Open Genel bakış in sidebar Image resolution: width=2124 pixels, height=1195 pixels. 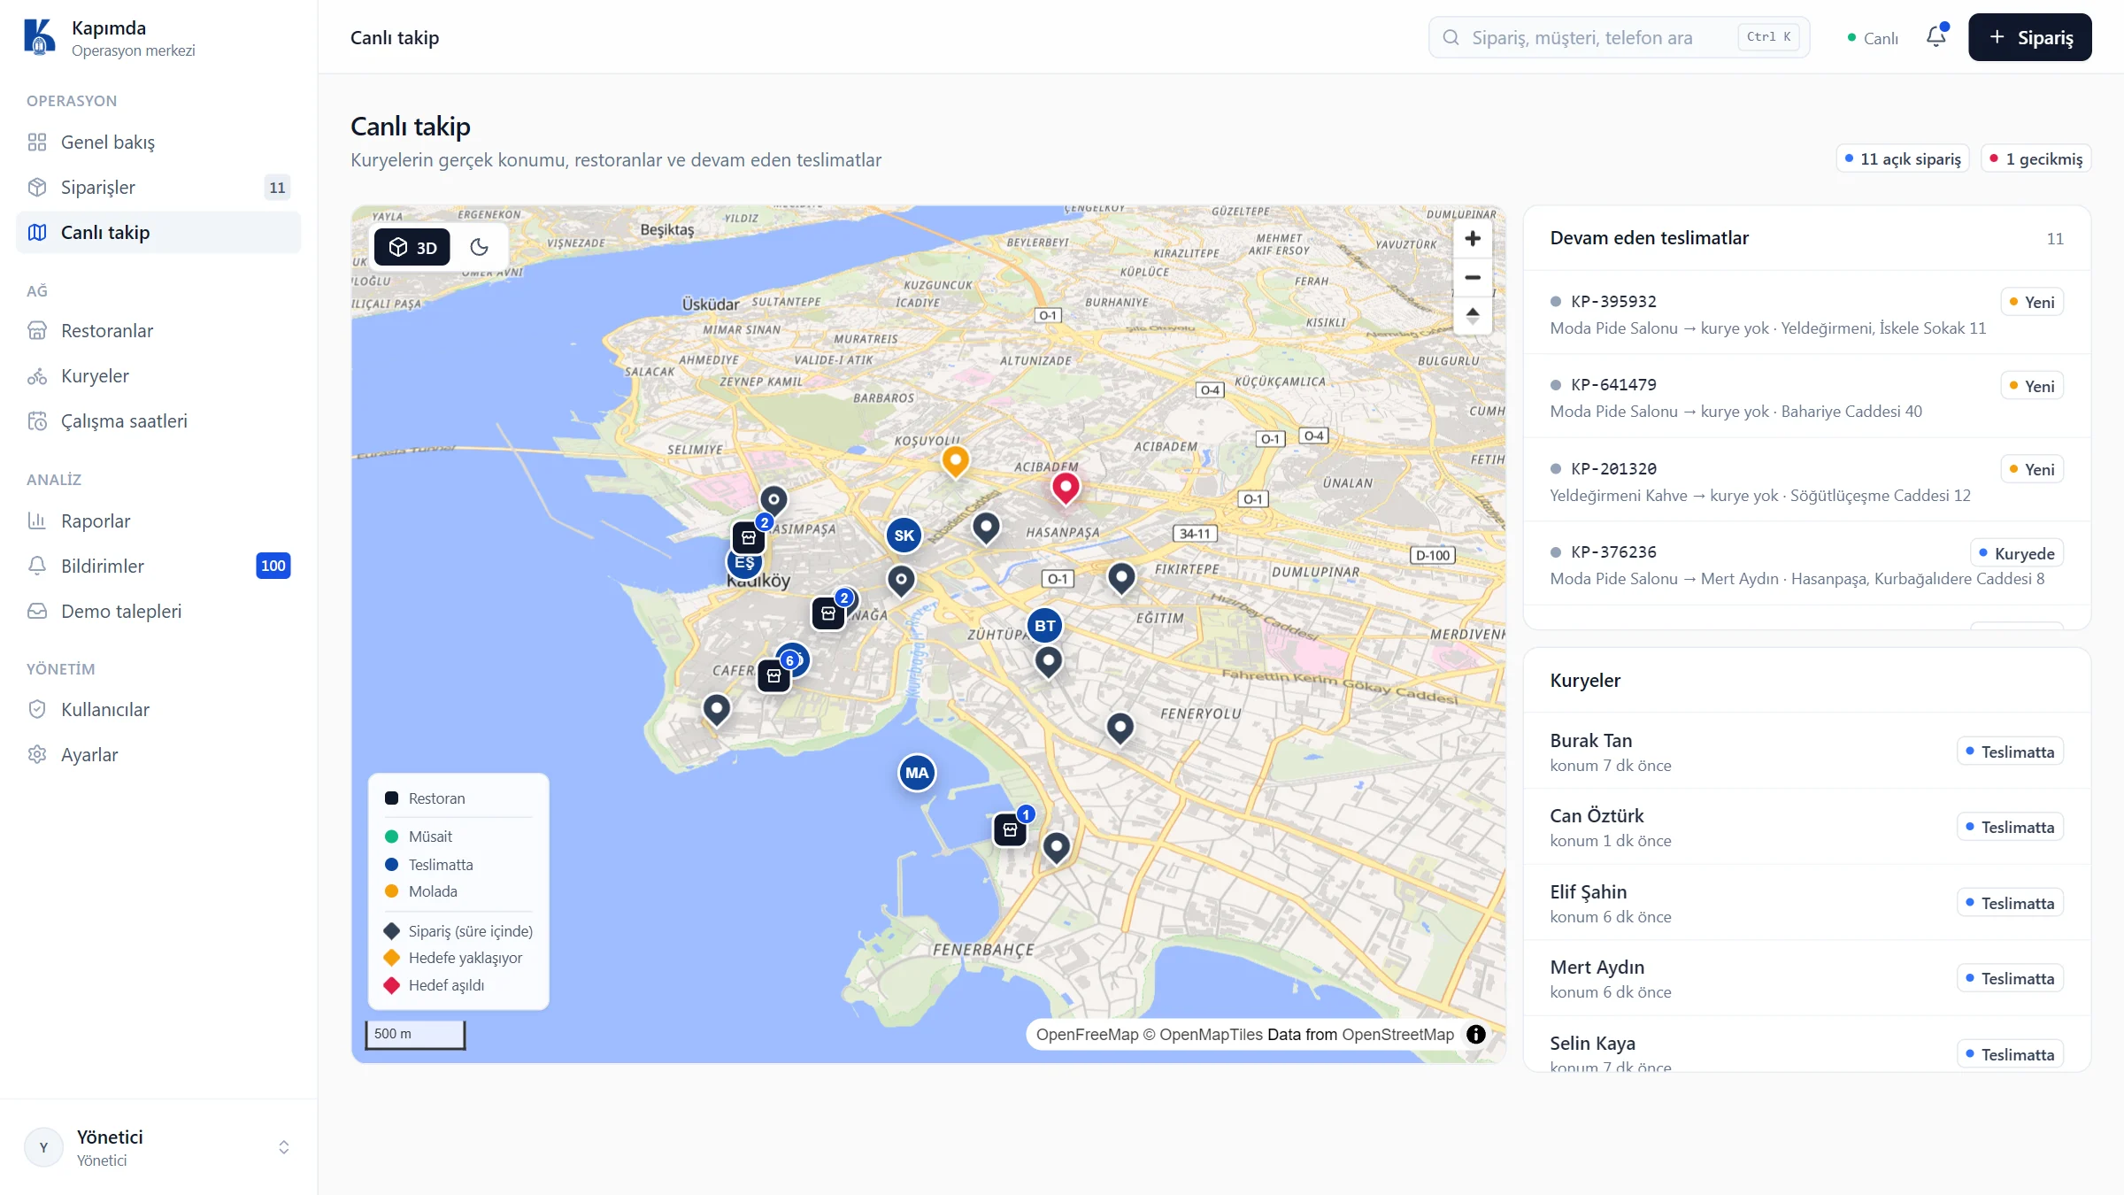(158, 143)
